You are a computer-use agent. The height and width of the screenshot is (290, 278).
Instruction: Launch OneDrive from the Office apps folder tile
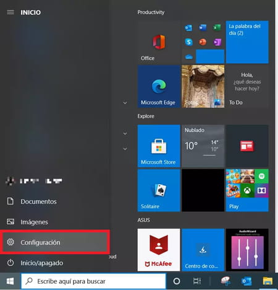click(x=188, y=56)
